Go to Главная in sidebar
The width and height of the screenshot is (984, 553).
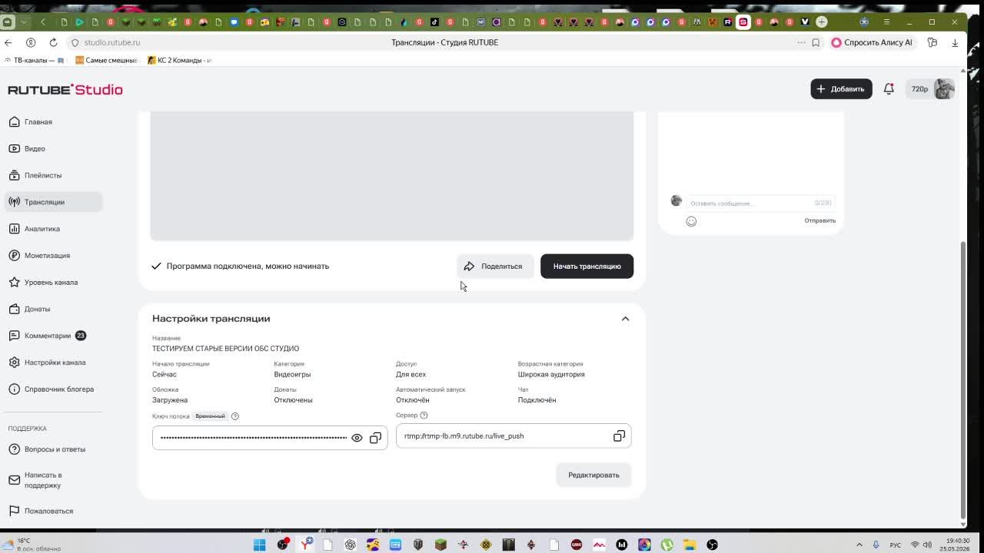[53, 122]
